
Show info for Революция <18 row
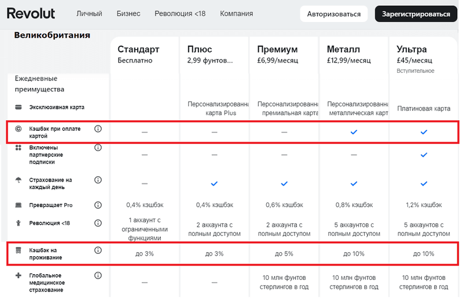98,223
